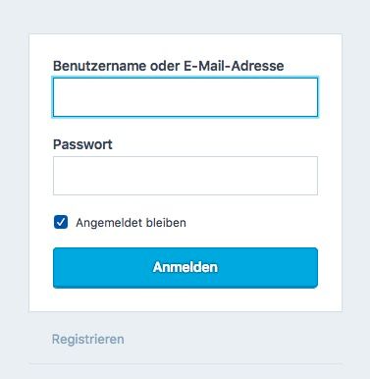
Task: Follow the gray Registrieren text link
Action: tap(88, 339)
